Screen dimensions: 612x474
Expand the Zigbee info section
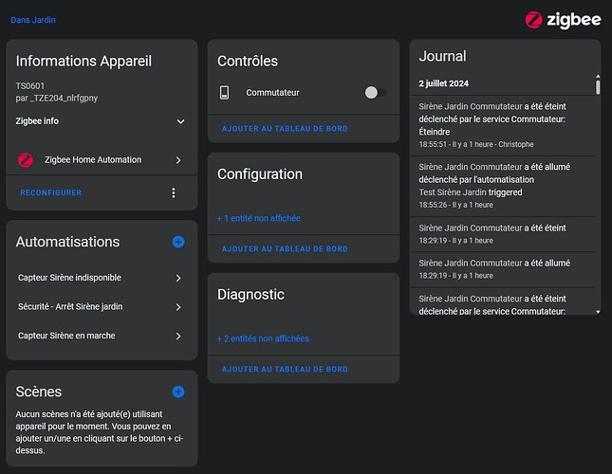[180, 121]
